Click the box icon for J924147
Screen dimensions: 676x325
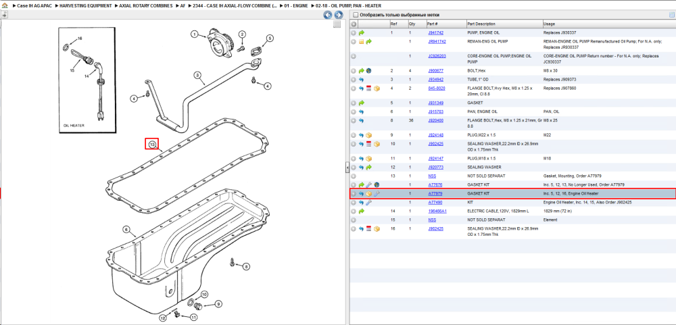coord(369,159)
